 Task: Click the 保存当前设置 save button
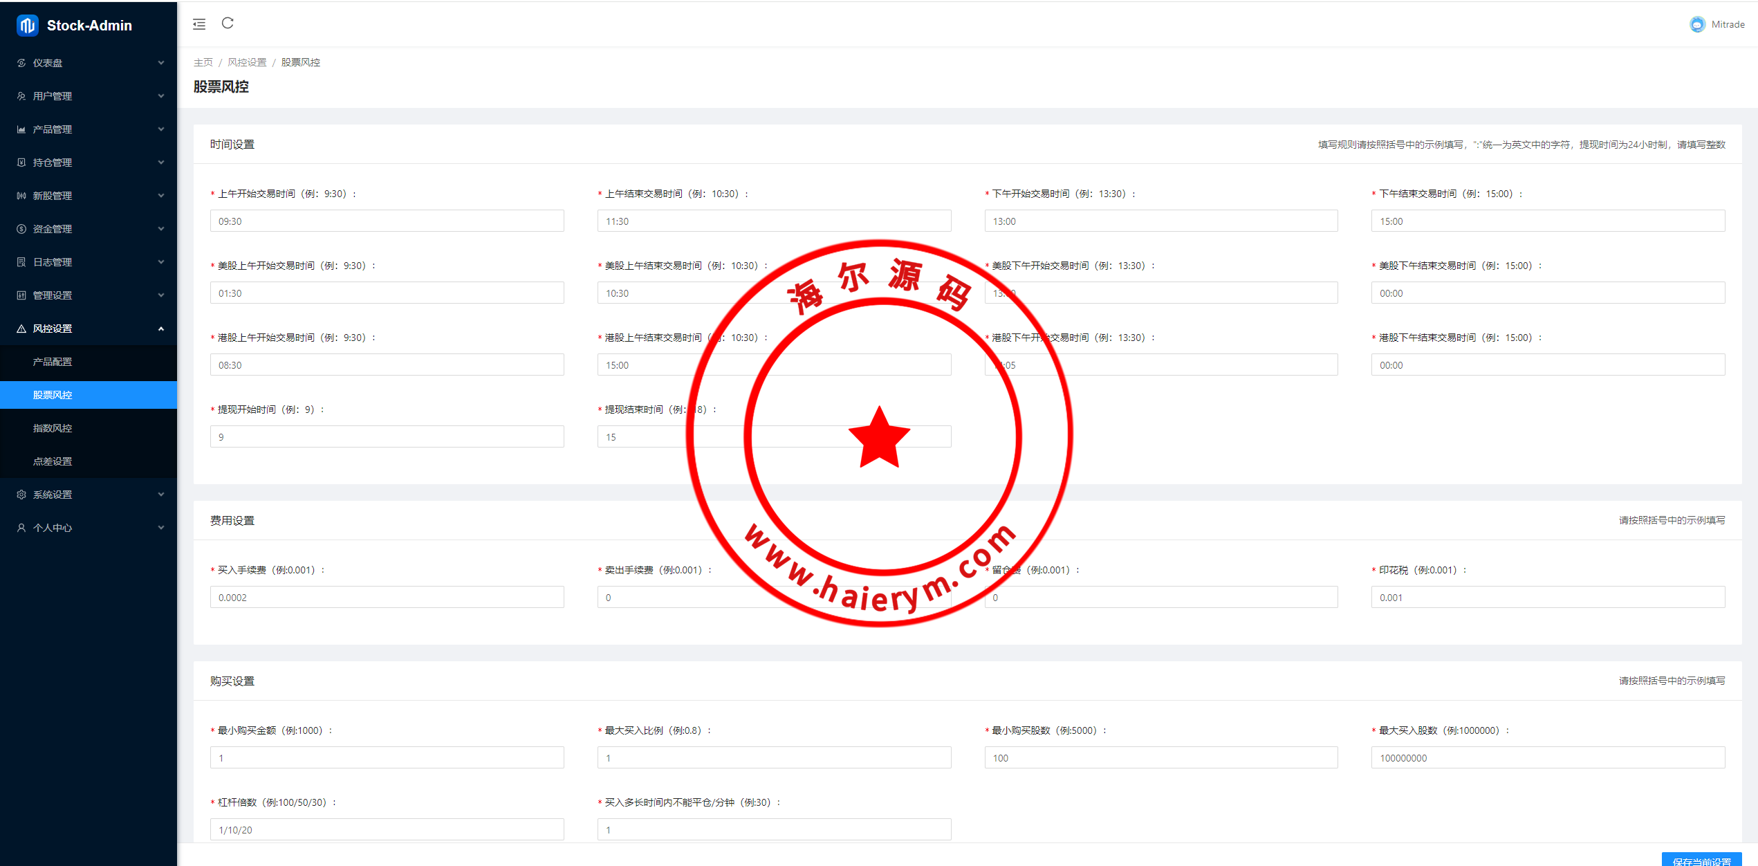pos(1701,860)
